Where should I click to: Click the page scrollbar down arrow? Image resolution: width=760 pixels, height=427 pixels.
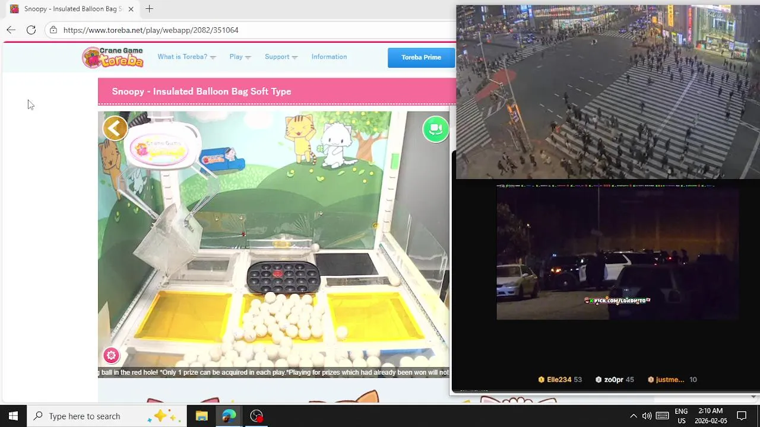coord(754,397)
